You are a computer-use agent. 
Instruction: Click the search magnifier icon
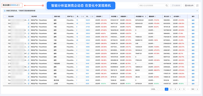[x=167, y=6]
